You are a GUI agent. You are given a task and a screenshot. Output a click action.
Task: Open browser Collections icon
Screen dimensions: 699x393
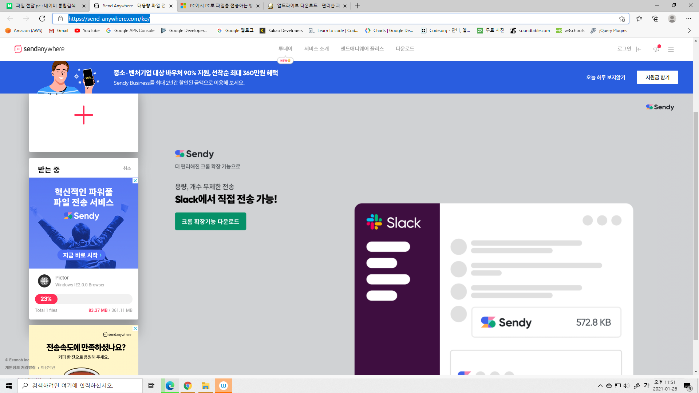point(655,19)
